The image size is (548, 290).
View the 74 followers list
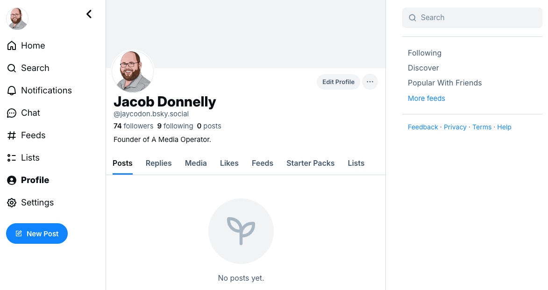tap(134, 126)
